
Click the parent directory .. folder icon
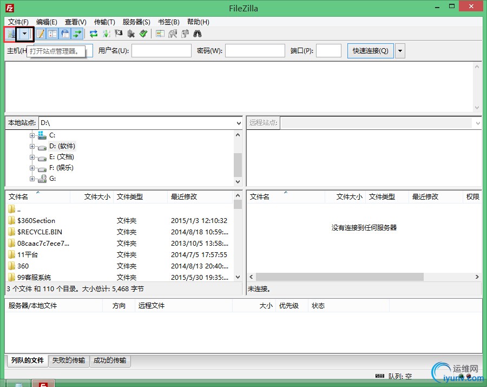pos(11,209)
